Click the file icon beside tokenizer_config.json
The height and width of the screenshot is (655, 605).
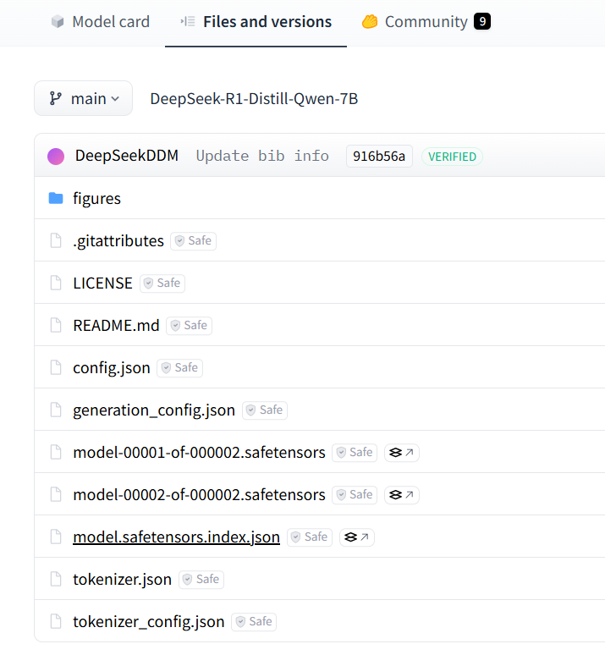(x=56, y=622)
